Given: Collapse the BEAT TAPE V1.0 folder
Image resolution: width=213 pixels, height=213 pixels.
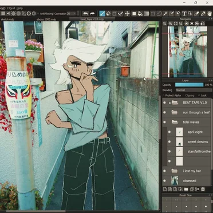Looking at the screenshot, I should click(175, 102).
